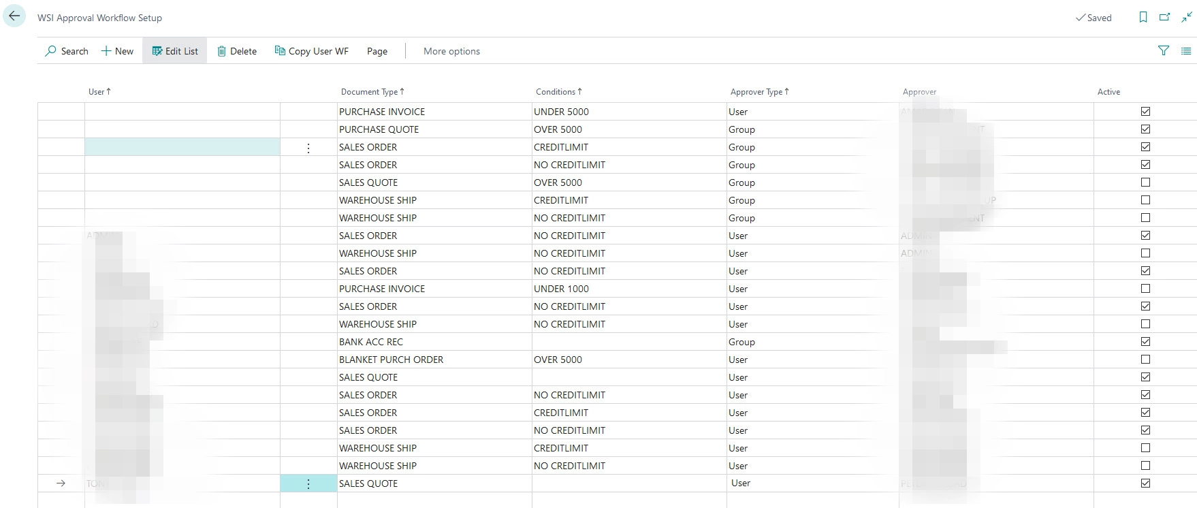1197x508 pixels.
Task: Click OVER 5000 condition of PURCHASE QUOTE
Action: pyautogui.click(x=629, y=129)
